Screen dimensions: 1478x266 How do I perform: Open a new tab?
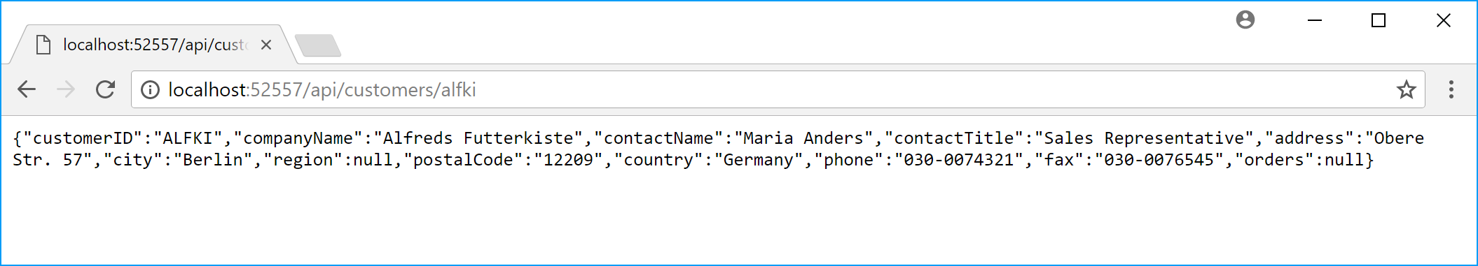coord(318,45)
